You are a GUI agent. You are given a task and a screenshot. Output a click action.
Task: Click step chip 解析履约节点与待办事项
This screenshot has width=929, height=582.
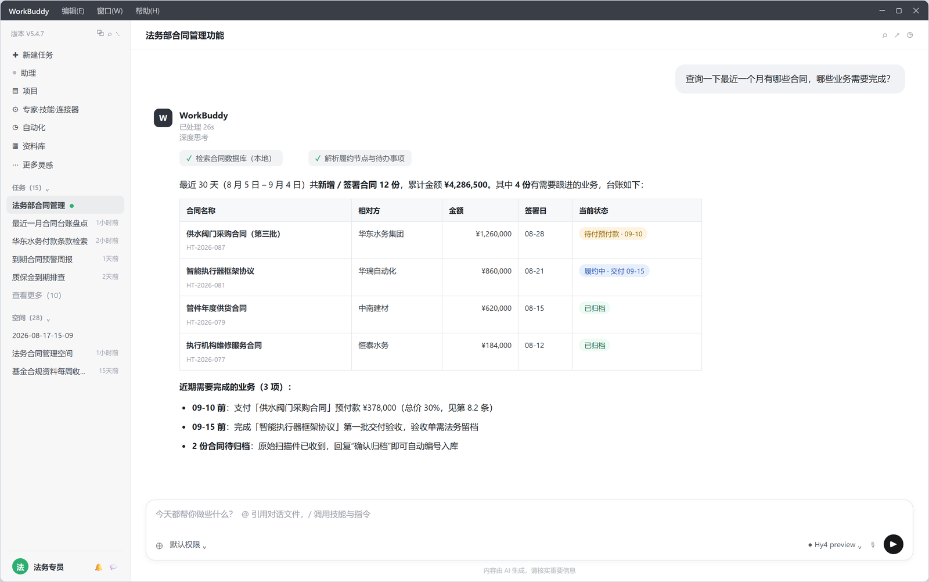(x=360, y=158)
